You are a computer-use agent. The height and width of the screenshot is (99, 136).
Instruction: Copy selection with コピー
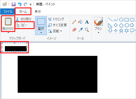[22, 25]
